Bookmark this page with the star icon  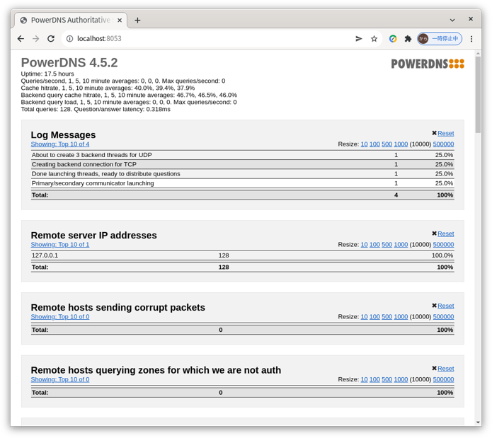click(374, 39)
